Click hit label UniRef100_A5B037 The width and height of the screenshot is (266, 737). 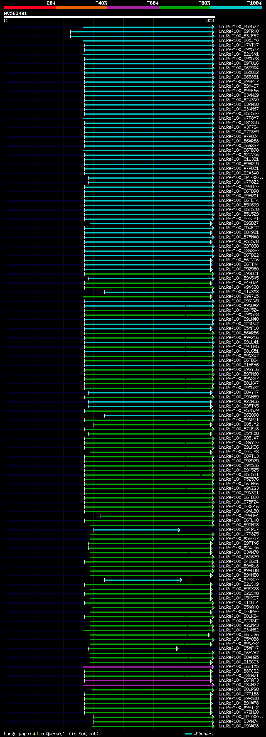239,539
